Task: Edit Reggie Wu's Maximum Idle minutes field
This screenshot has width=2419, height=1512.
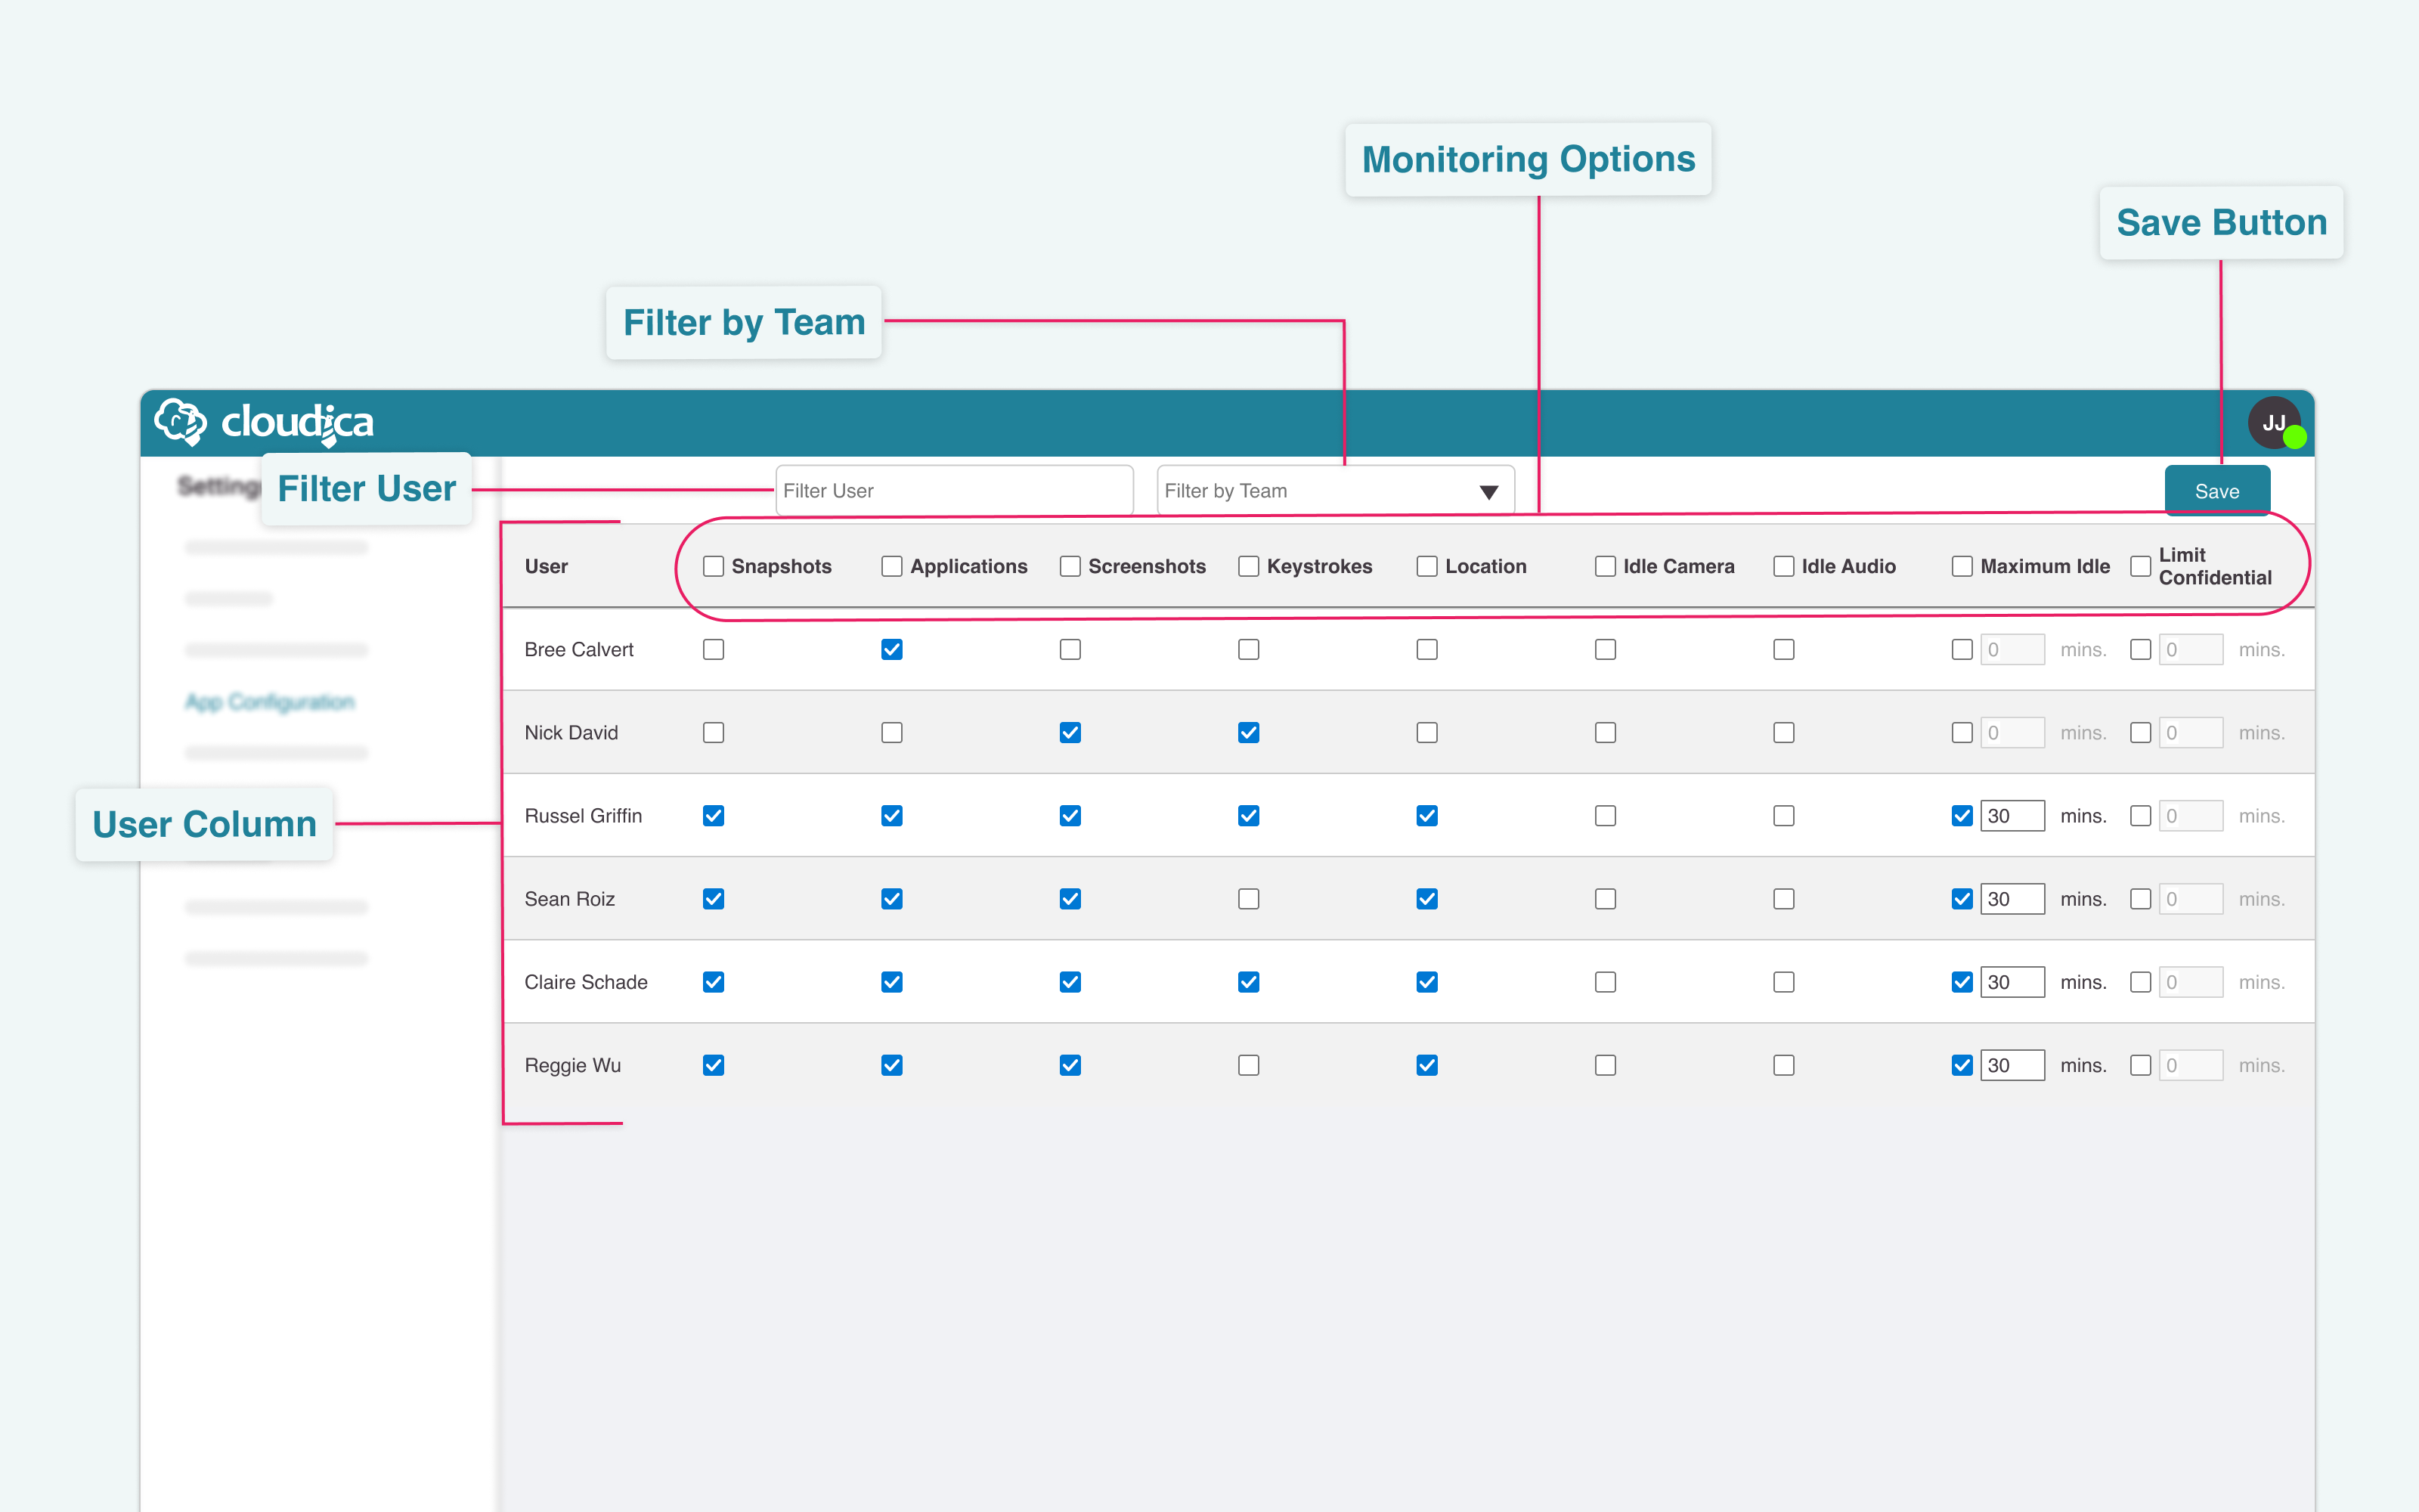Action: coord(2012,1064)
